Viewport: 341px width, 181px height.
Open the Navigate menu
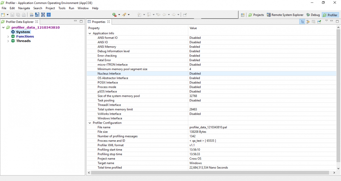[x=24, y=8]
